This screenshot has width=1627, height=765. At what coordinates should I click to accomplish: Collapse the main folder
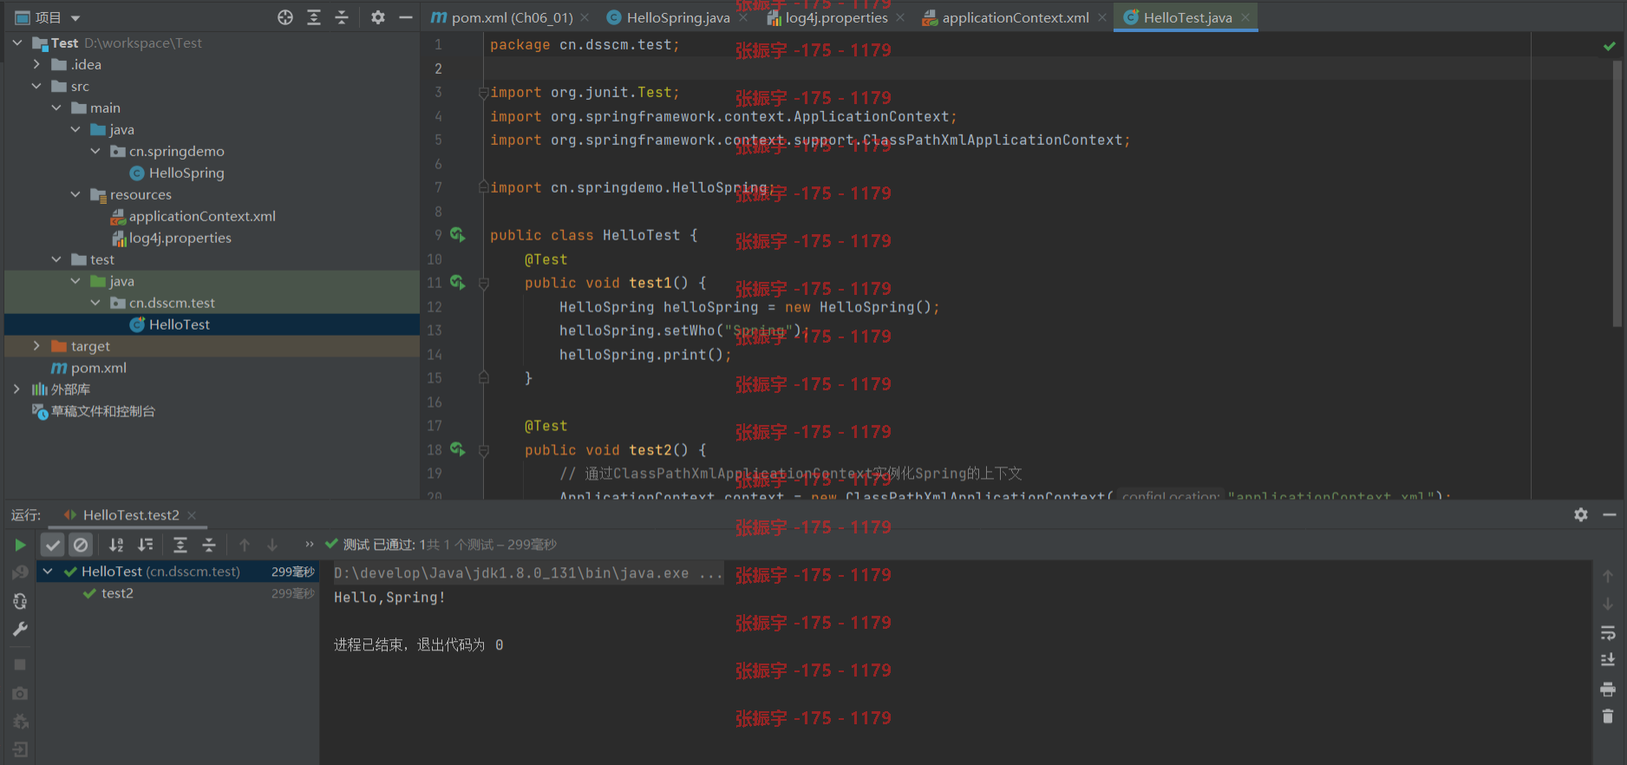coord(56,108)
